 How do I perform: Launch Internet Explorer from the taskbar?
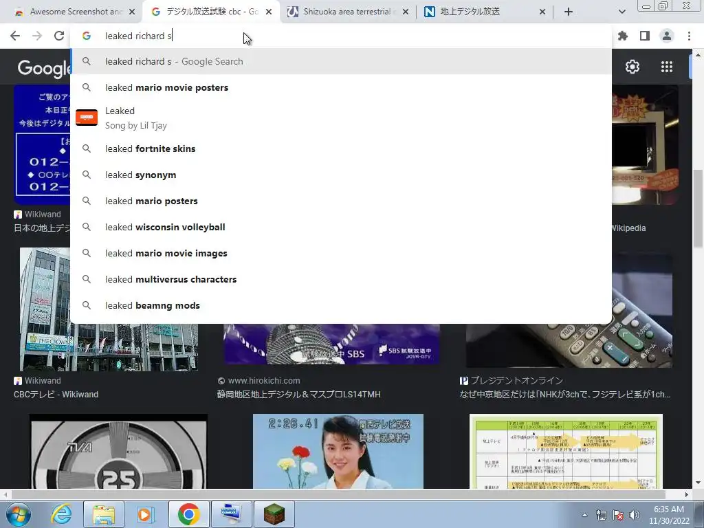pyautogui.click(x=61, y=514)
